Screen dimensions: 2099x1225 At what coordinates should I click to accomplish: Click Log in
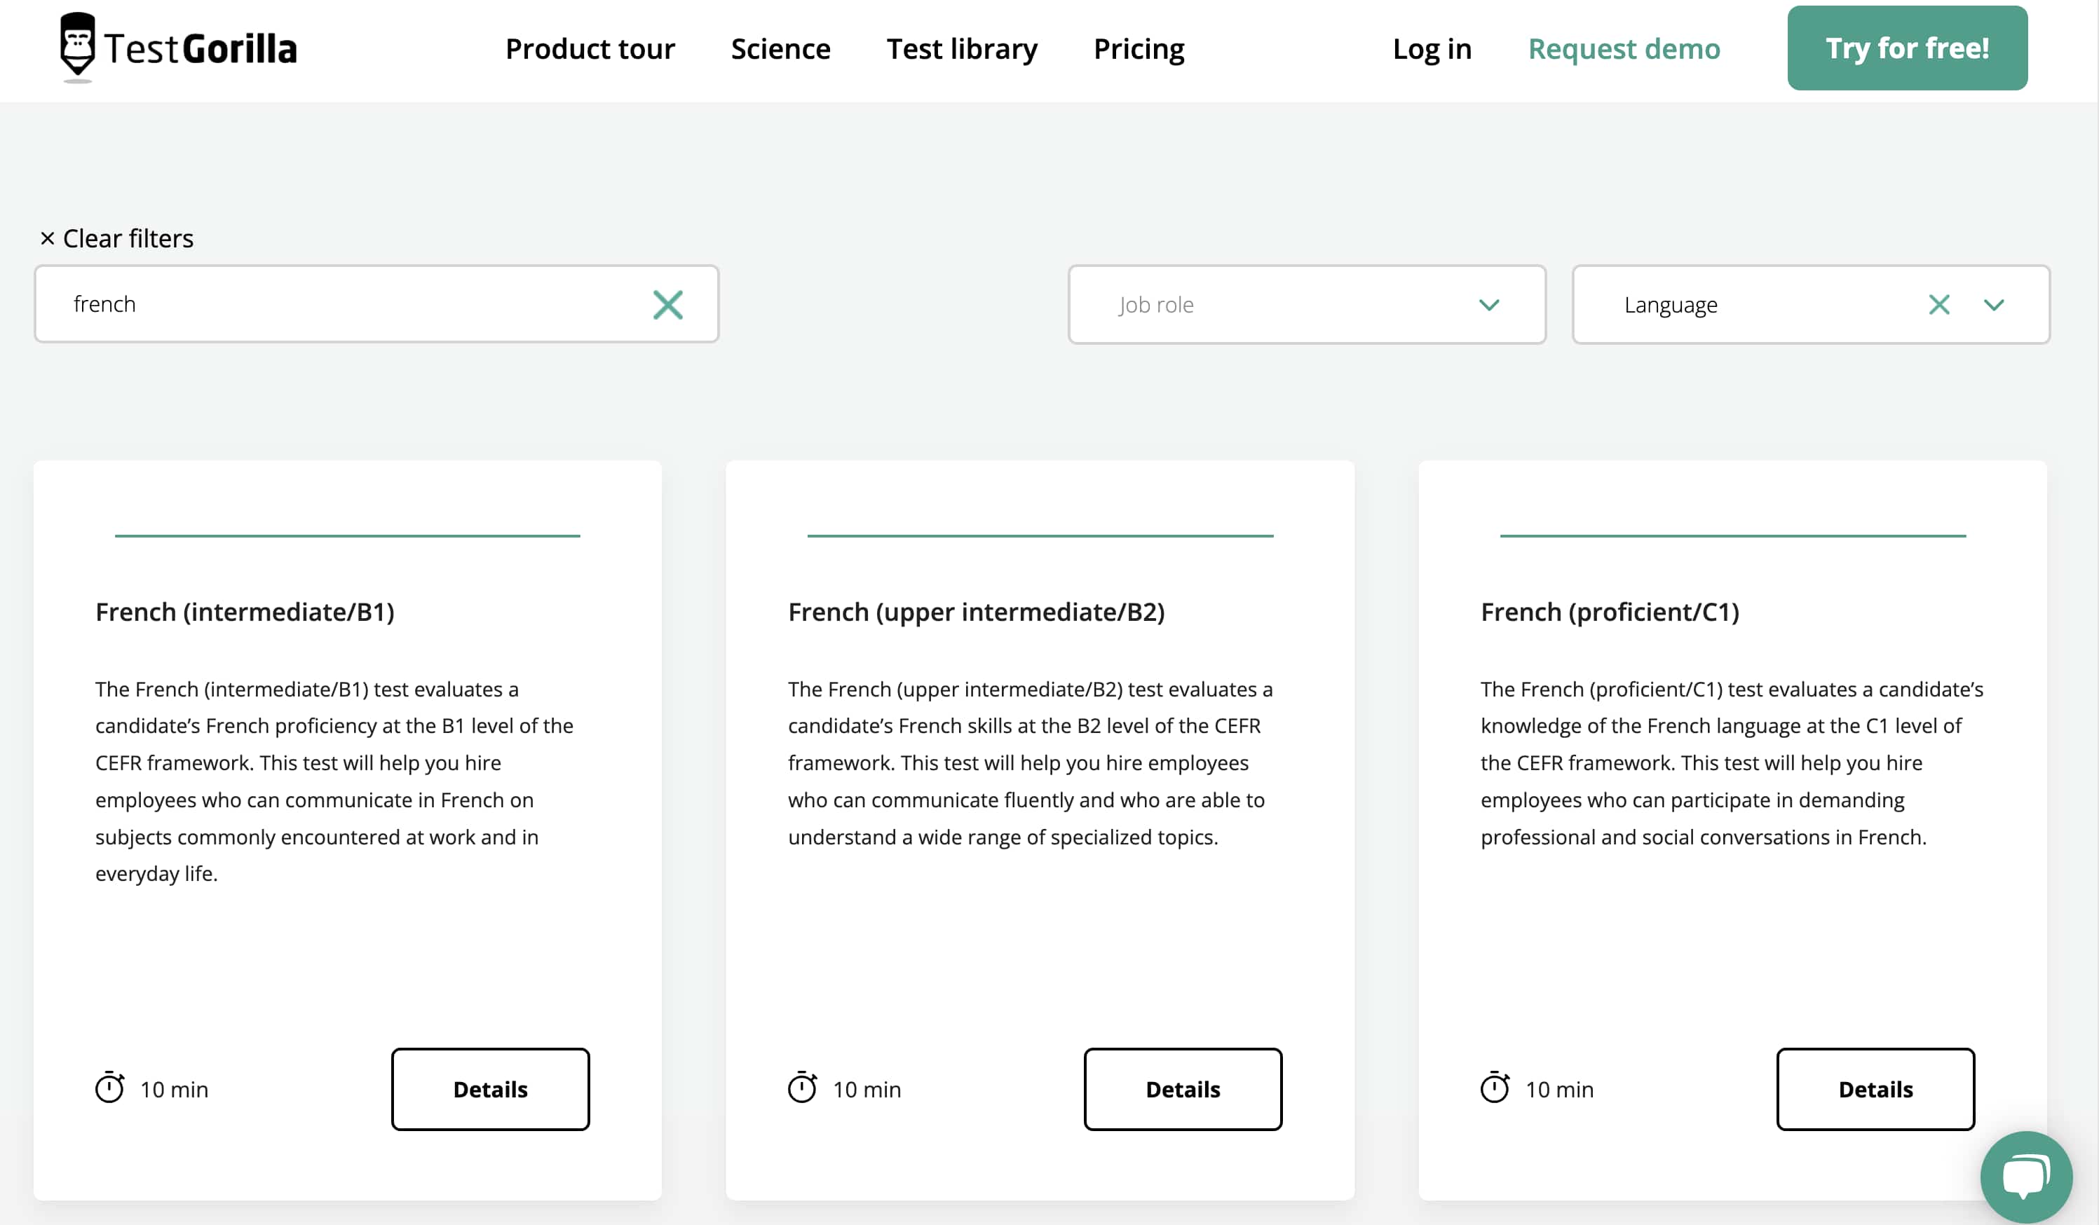point(1432,49)
